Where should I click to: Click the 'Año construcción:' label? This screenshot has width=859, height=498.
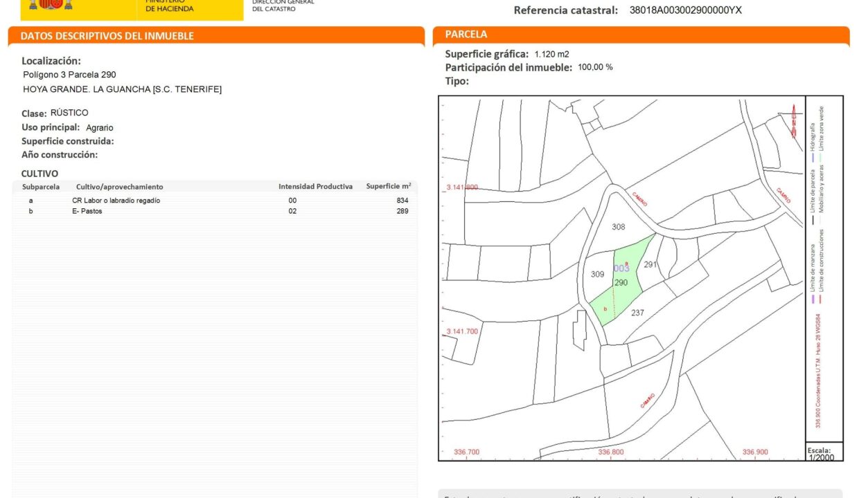[x=60, y=155]
